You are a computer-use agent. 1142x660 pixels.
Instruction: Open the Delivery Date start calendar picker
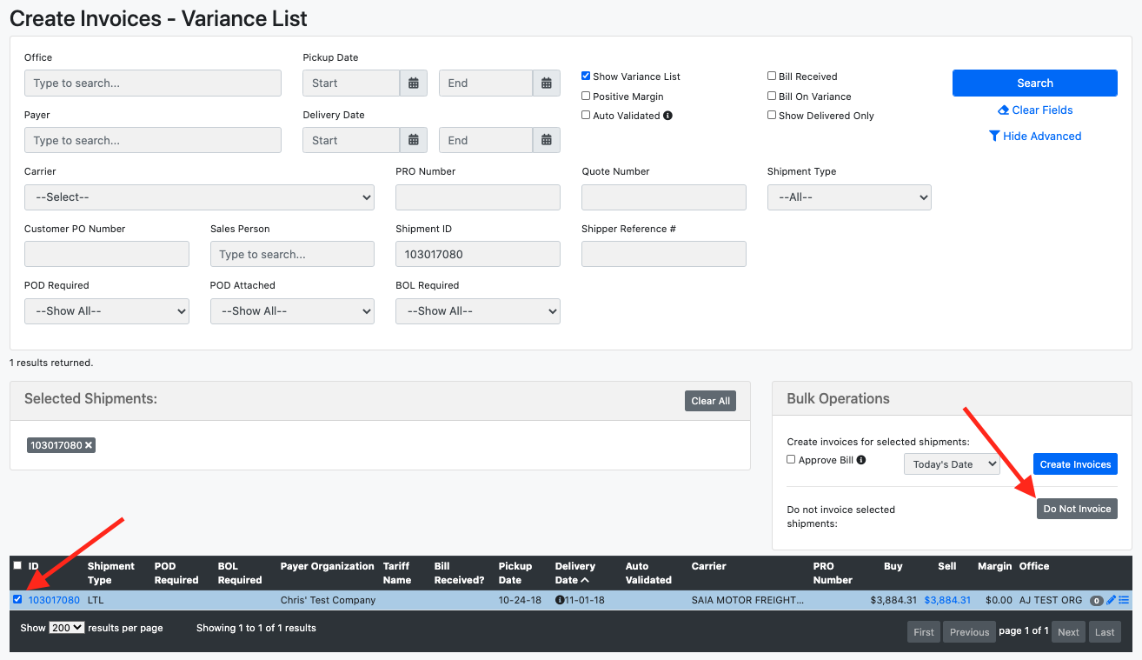[414, 140]
